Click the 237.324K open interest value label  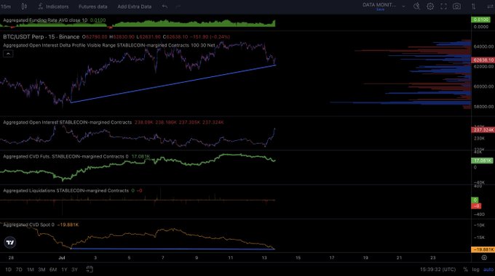point(483,130)
